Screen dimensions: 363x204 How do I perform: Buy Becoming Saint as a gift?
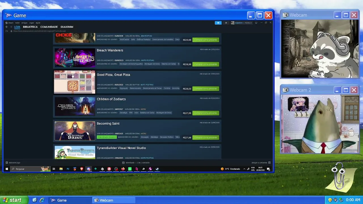pyautogui.click(x=206, y=137)
